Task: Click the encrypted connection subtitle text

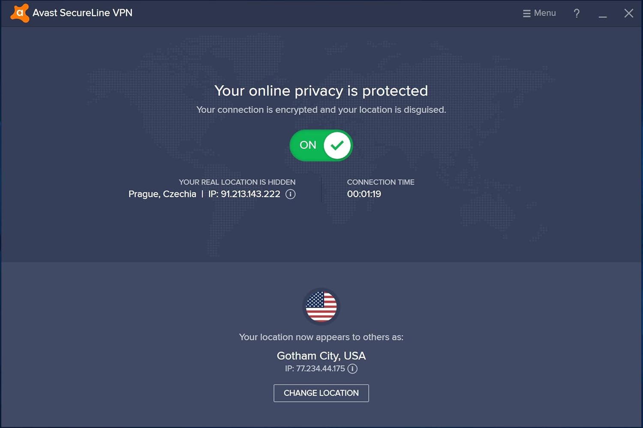Action: pyautogui.click(x=321, y=110)
